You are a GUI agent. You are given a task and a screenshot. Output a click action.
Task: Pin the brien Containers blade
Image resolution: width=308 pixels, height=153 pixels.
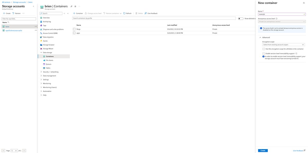pyautogui.click(x=71, y=6)
